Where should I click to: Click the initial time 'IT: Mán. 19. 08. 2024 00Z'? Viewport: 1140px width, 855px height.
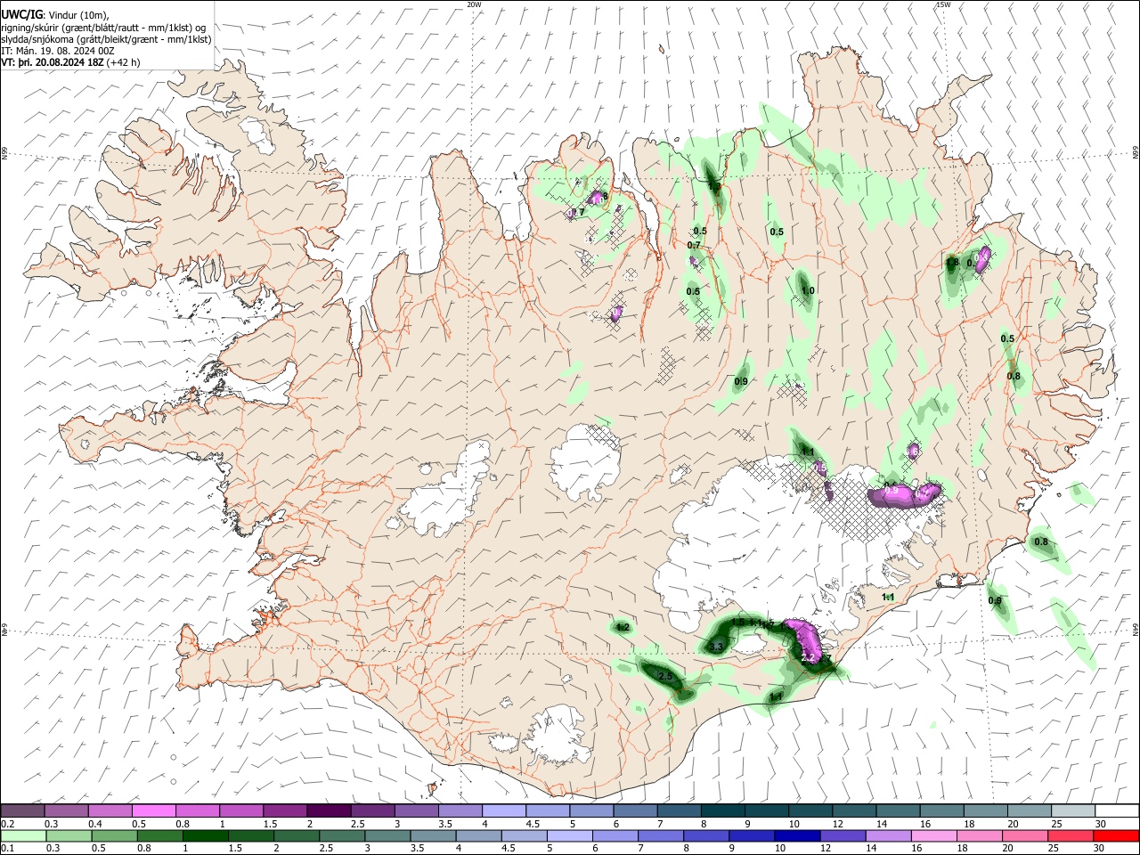[58, 51]
